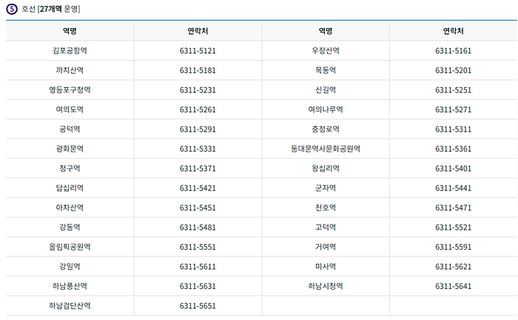Image resolution: width=518 pixels, height=320 pixels.
Task: Select phone number 6311-5481
Action: (198, 228)
